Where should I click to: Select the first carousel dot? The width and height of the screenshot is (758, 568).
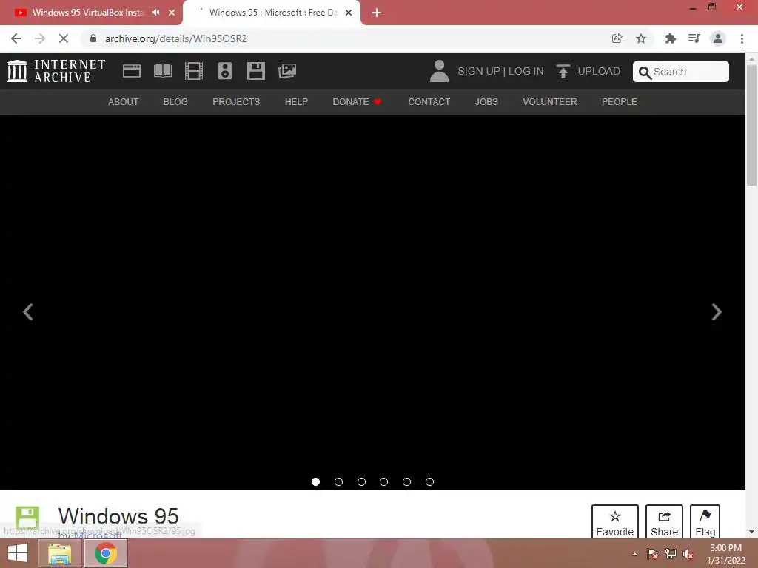[315, 481]
